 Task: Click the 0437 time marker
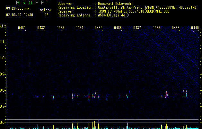pyautogui.click(x=137, y=28)
